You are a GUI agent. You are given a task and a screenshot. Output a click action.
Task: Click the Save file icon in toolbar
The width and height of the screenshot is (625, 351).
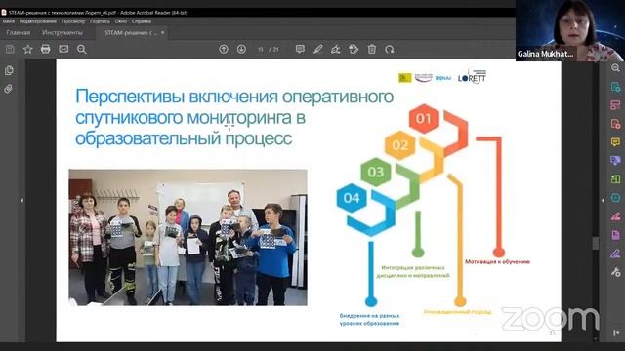[x=10, y=49]
